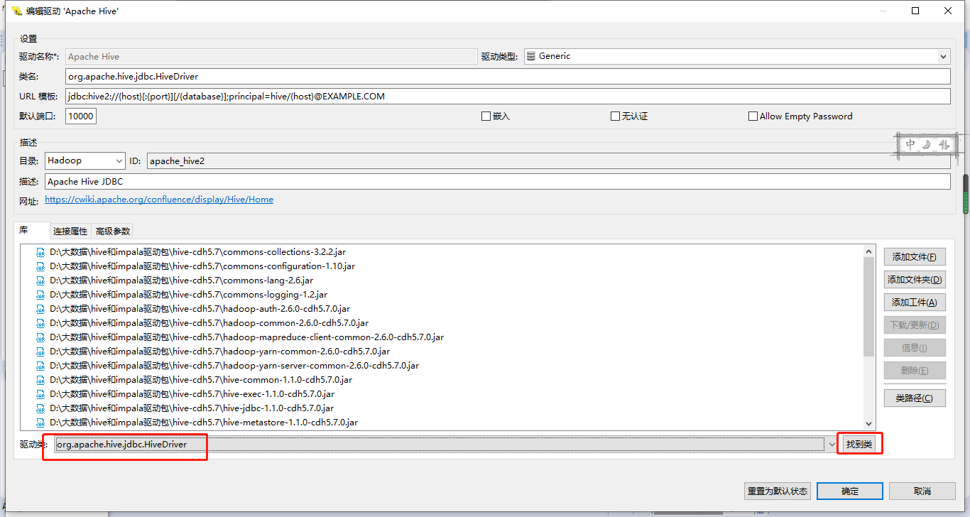The image size is (970, 517).
Task: Click the database icon in driver type combo
Action: pyautogui.click(x=531, y=56)
